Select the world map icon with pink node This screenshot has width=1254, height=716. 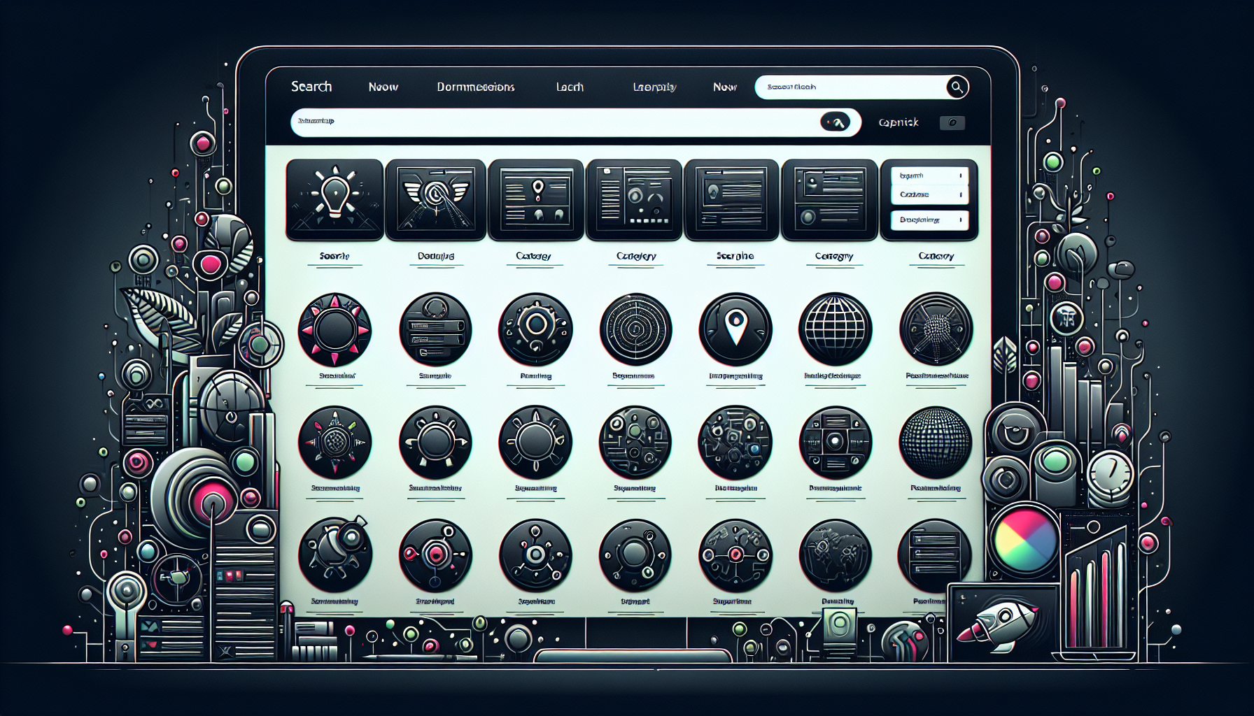tap(735, 556)
